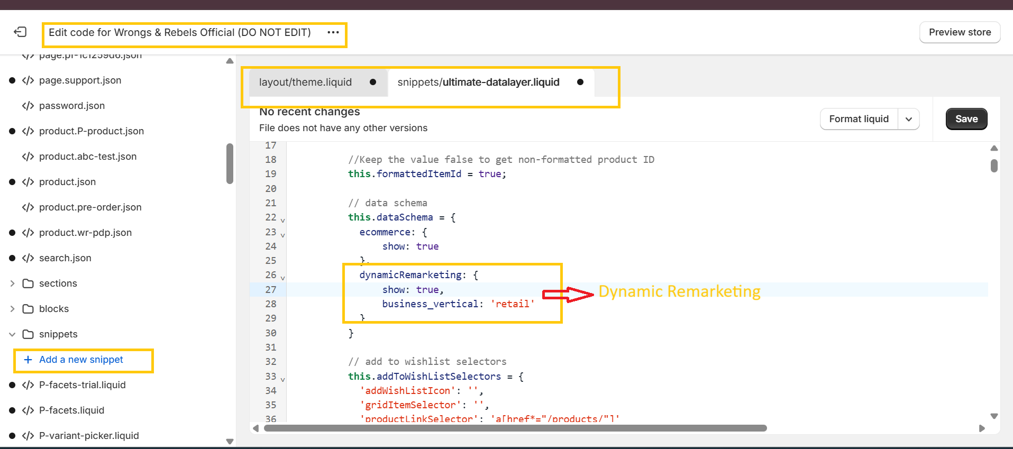Open product.json file

point(67,182)
